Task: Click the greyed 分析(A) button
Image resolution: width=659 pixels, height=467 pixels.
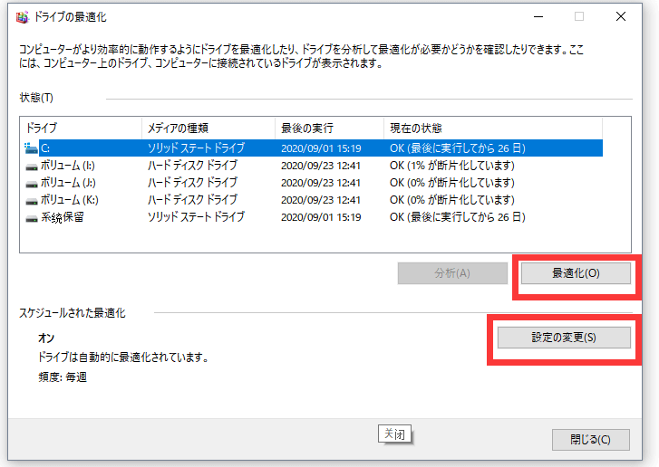Action: pos(452,273)
